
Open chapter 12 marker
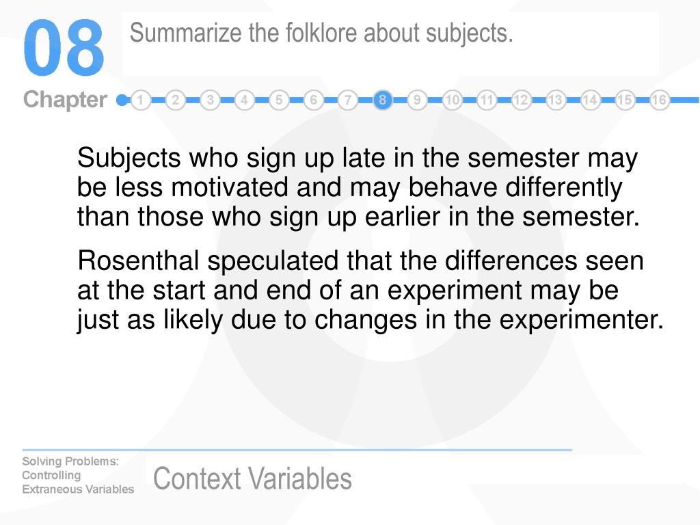point(520,100)
